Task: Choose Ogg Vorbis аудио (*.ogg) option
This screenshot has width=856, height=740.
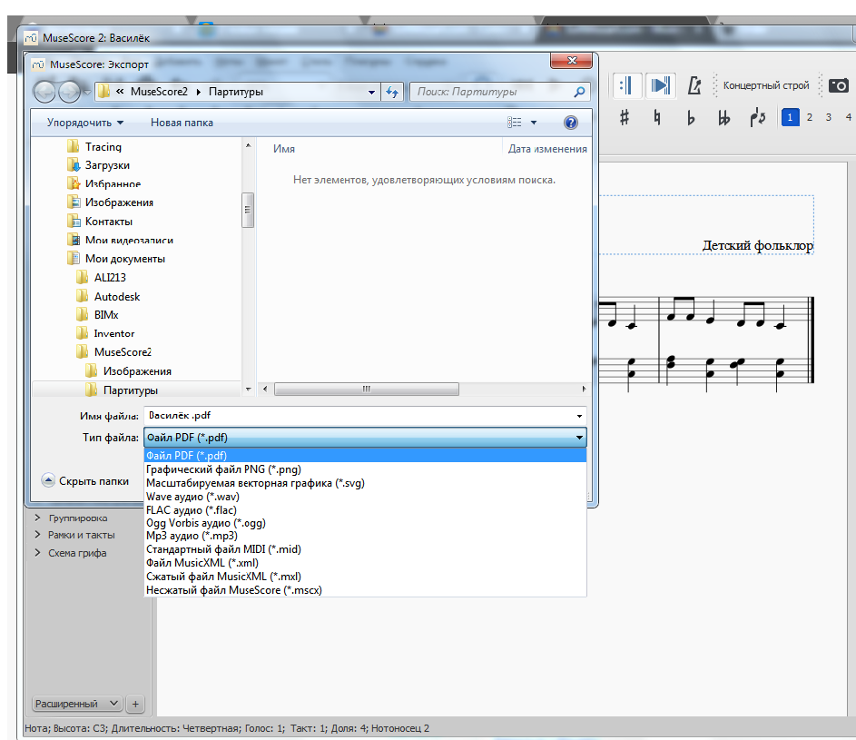Action: pyautogui.click(x=365, y=523)
